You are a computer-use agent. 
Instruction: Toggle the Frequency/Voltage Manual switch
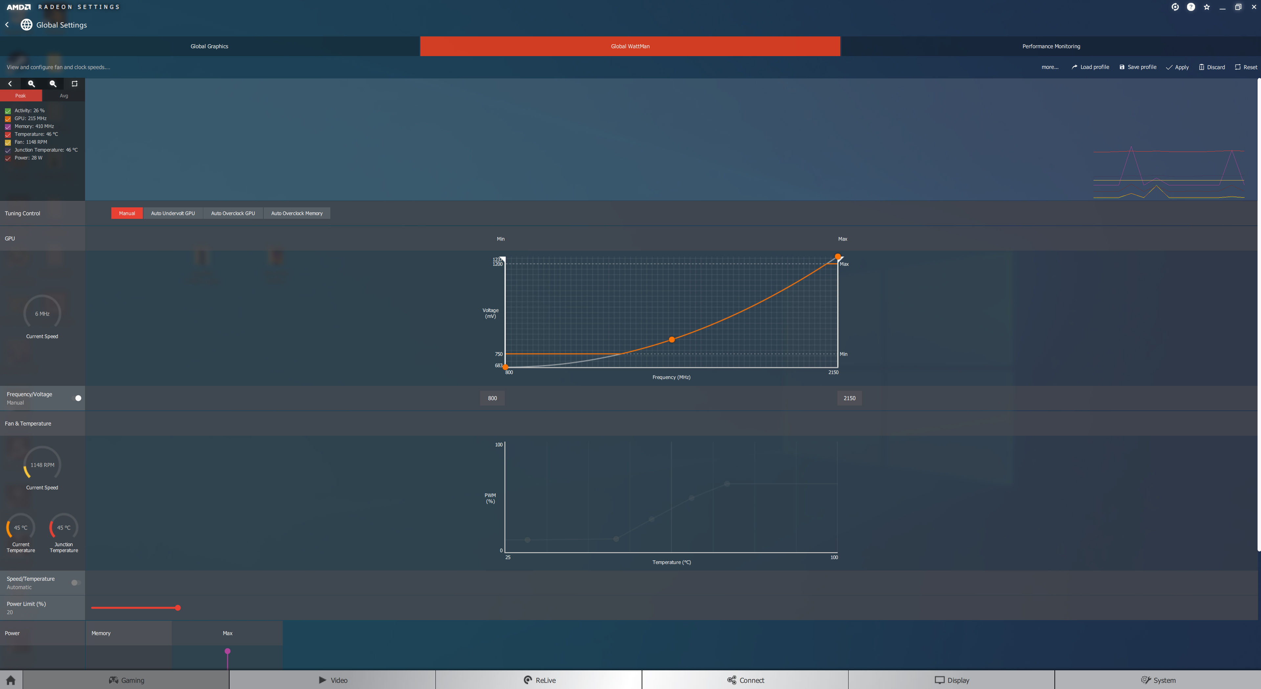(77, 398)
